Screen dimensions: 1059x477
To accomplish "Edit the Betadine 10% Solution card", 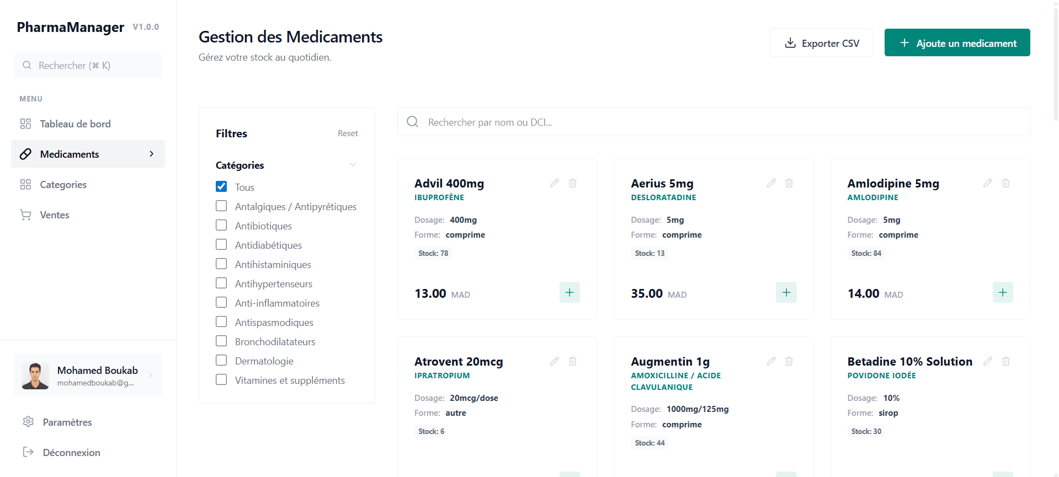I will [x=988, y=361].
